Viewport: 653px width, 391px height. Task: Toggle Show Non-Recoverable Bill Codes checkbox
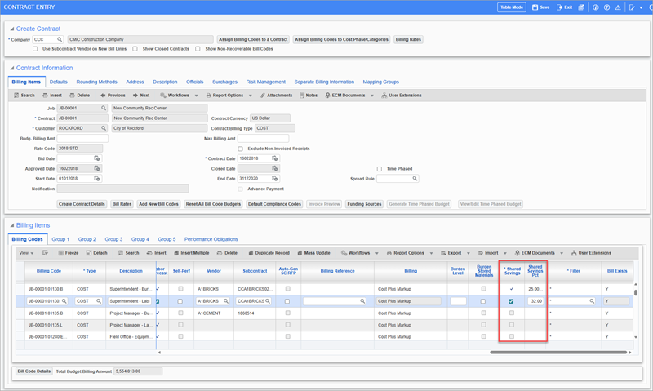pos(198,49)
